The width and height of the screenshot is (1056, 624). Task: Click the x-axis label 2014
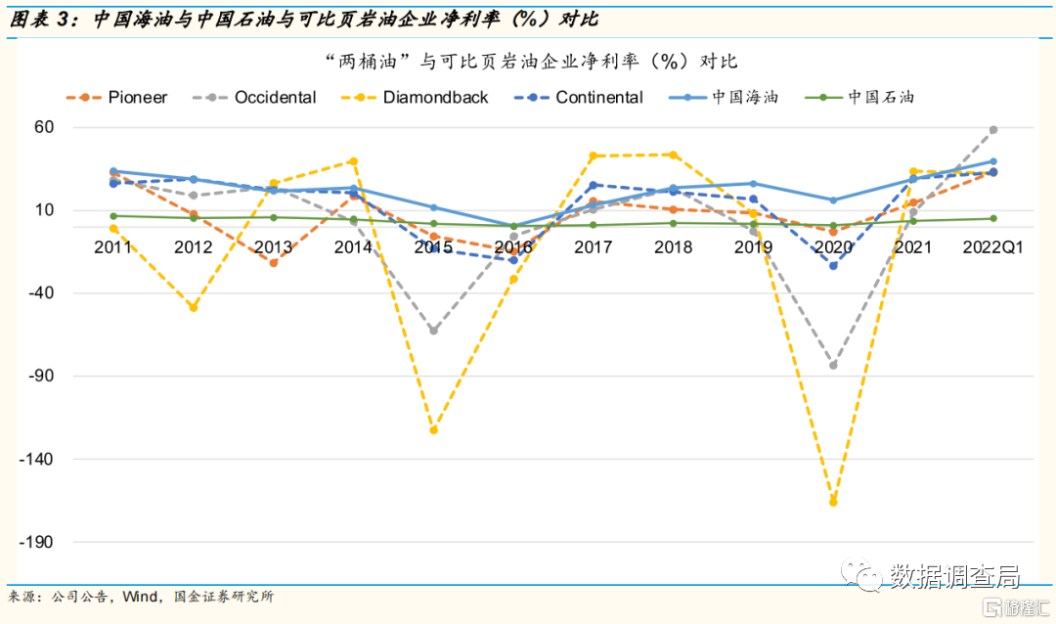pyautogui.click(x=354, y=247)
